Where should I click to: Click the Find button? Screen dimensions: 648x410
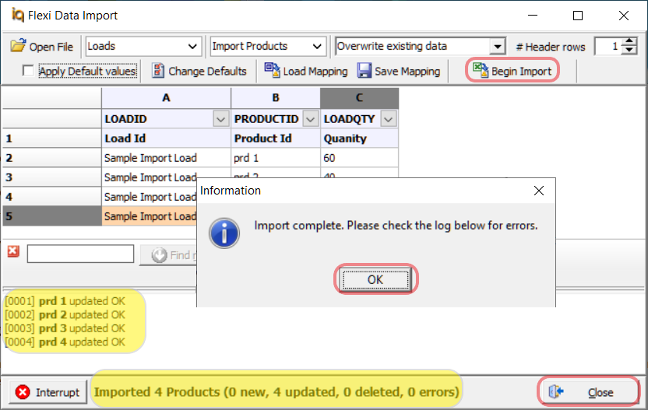click(168, 255)
